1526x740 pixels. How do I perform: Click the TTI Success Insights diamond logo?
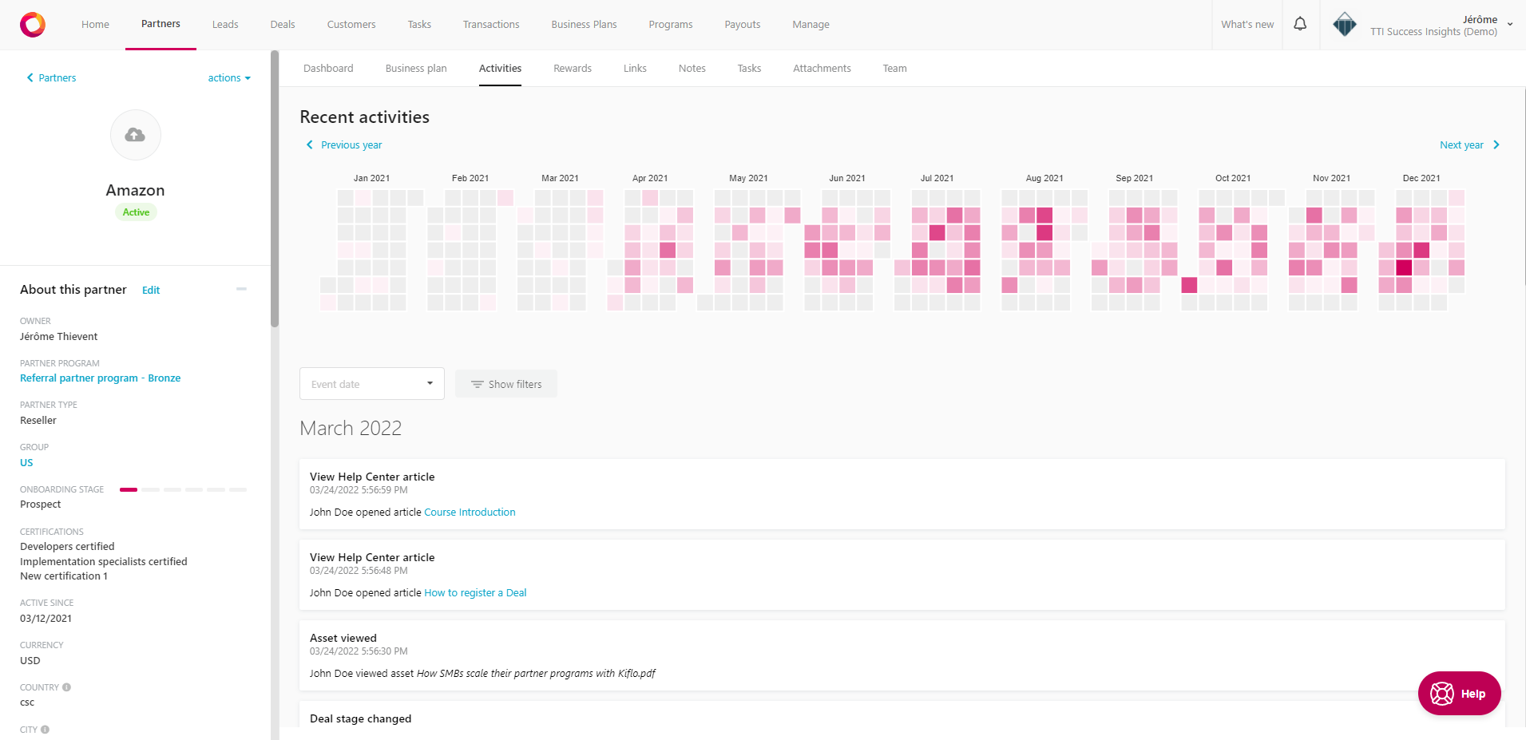coord(1345,25)
